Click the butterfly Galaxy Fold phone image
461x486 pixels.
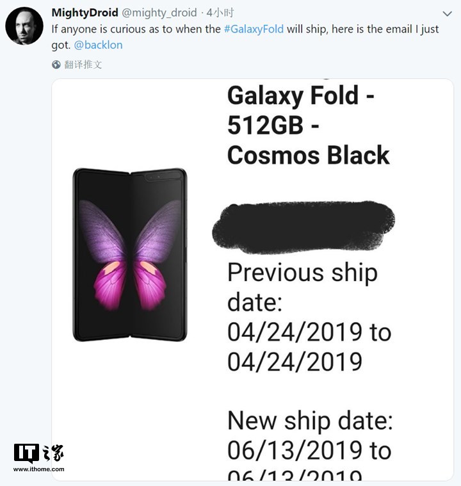tap(129, 254)
